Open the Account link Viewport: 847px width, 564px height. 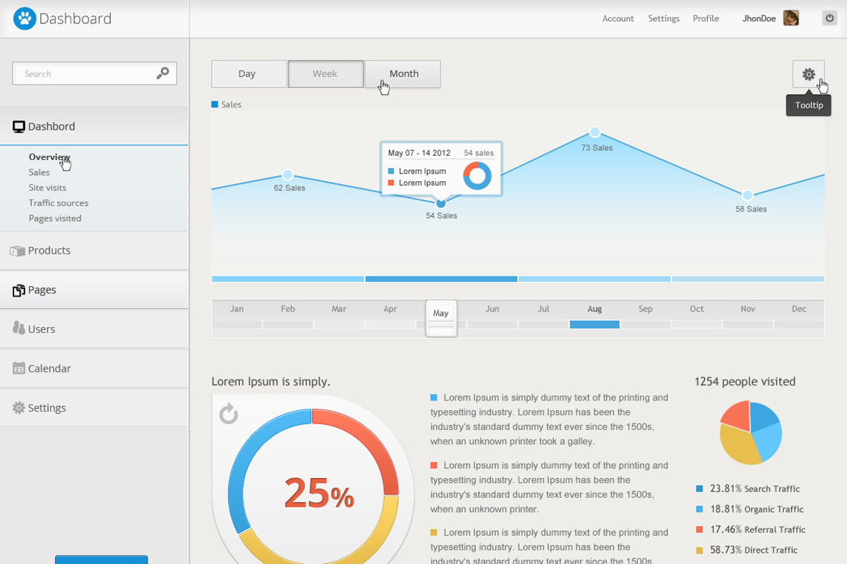pos(618,19)
